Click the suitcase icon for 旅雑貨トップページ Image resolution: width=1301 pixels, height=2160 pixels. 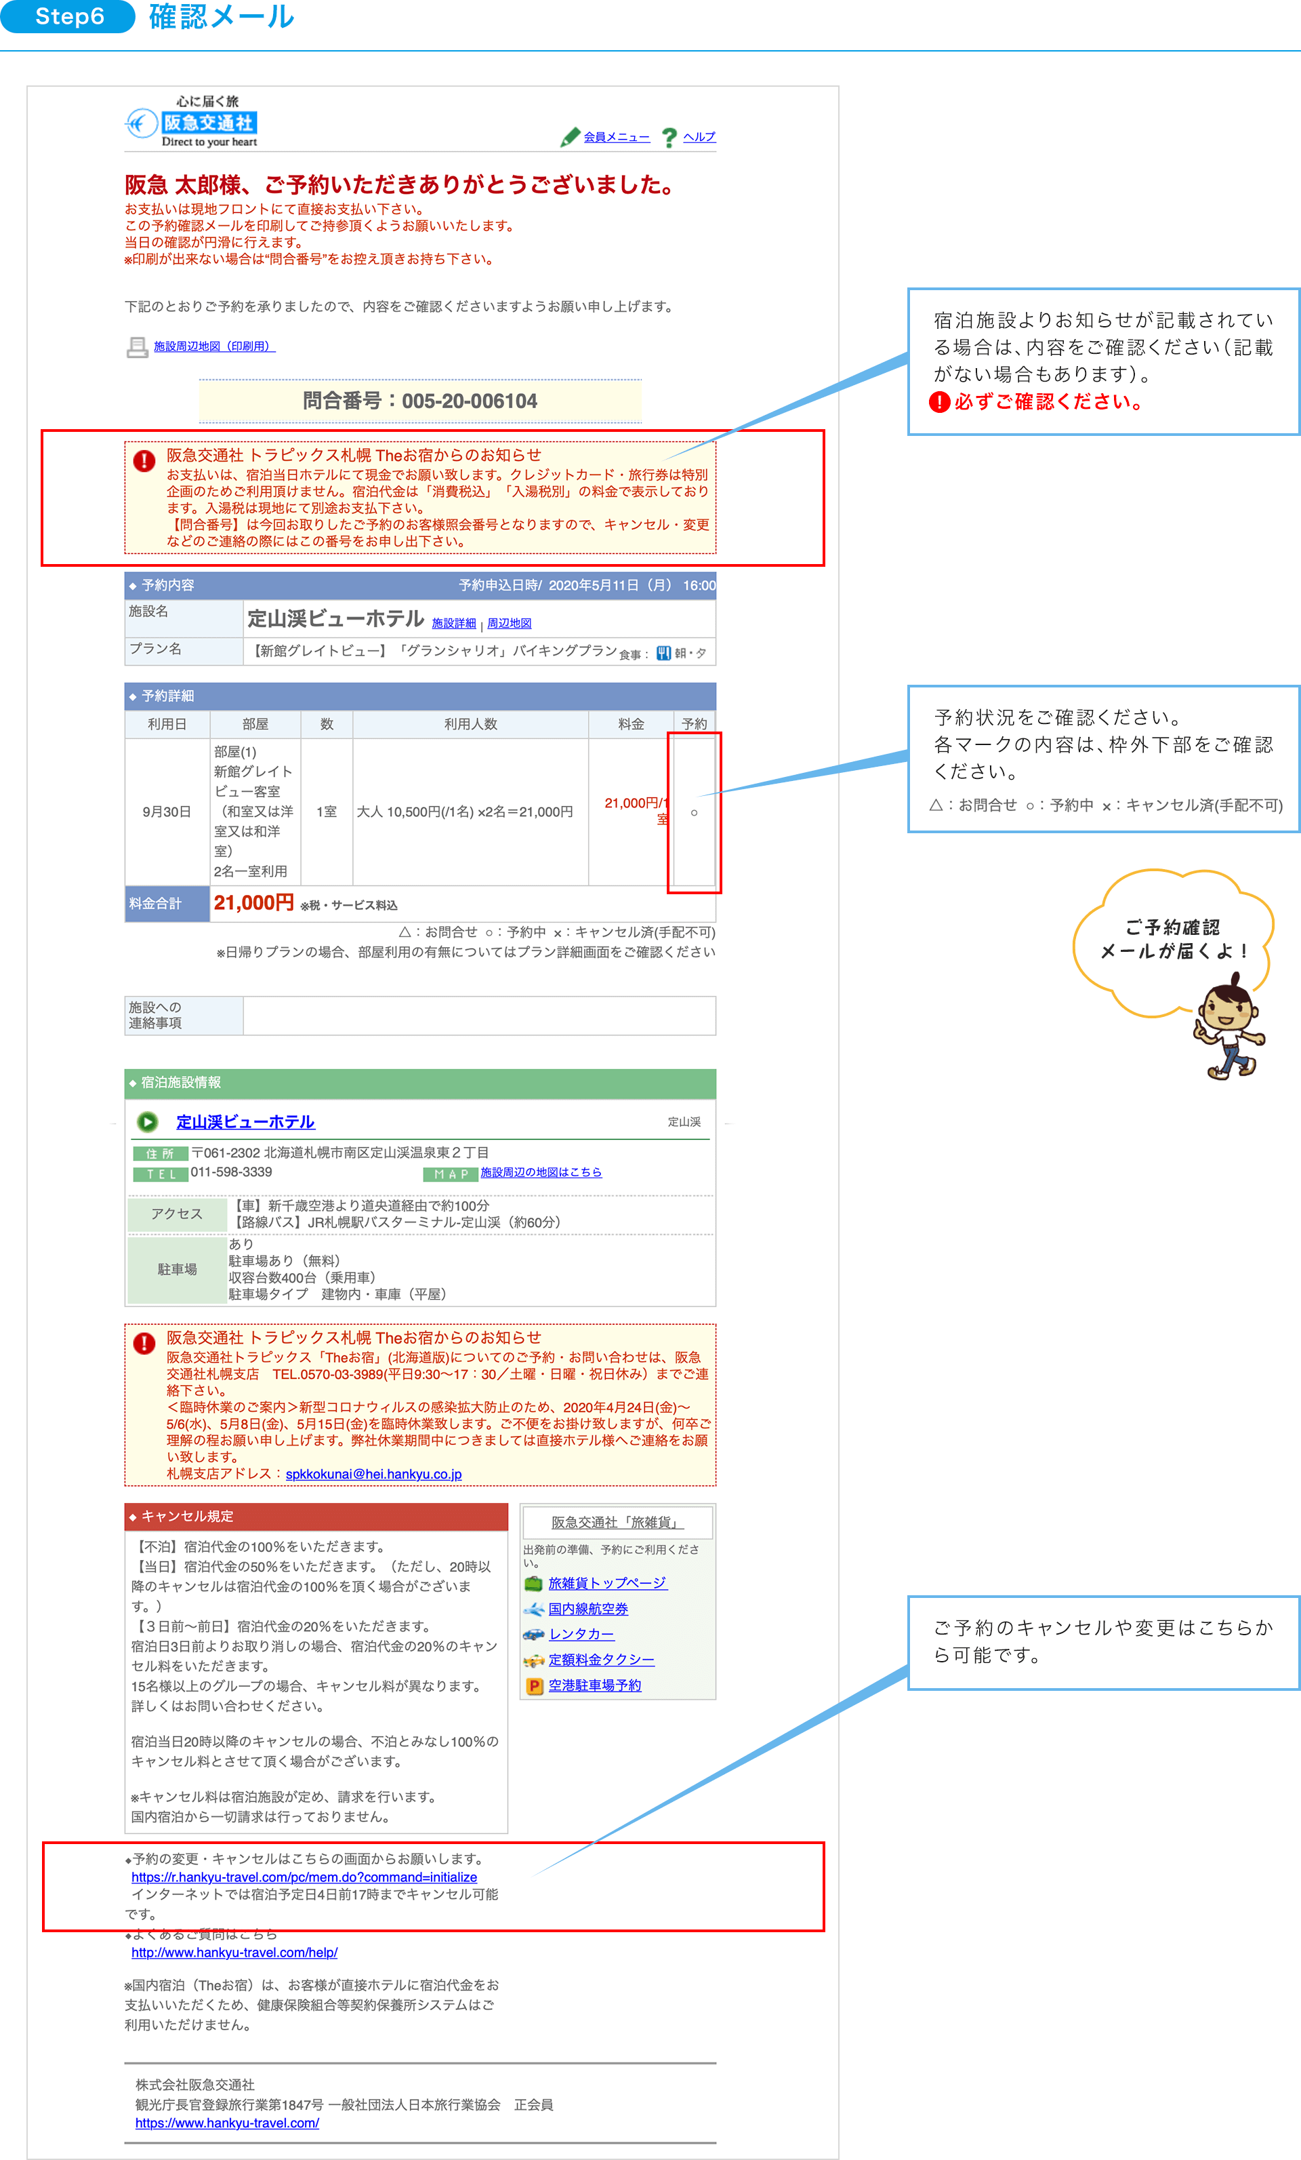tap(533, 1583)
